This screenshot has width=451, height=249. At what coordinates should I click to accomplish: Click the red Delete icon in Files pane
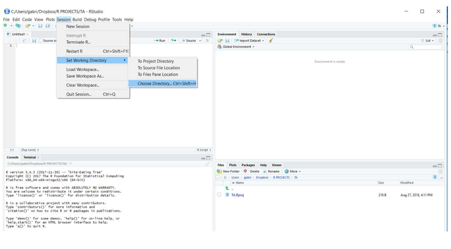coord(246,171)
